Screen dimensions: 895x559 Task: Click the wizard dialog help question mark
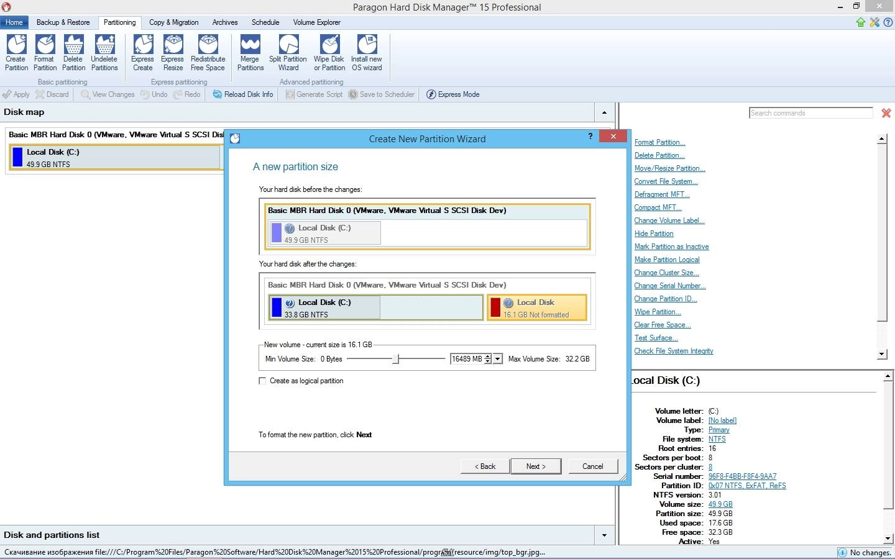590,136
